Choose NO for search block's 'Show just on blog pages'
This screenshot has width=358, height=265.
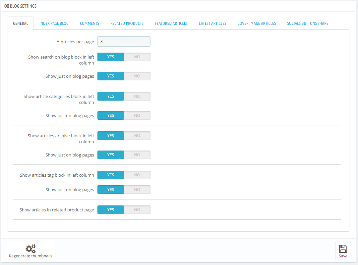point(137,76)
